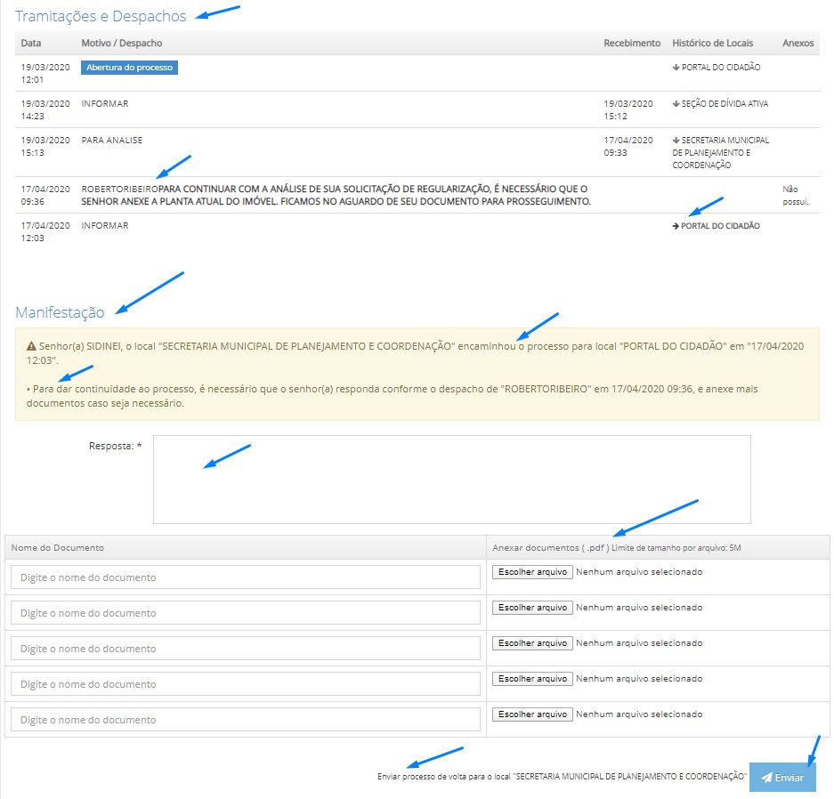The image size is (834, 799).
Task: Choose a file with the third Escolher arquivo button
Action: (x=532, y=643)
